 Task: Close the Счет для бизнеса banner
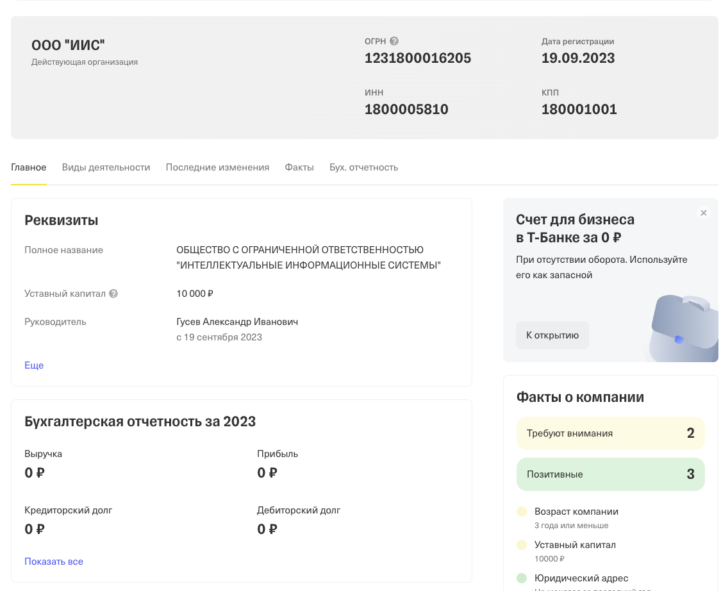pos(704,213)
